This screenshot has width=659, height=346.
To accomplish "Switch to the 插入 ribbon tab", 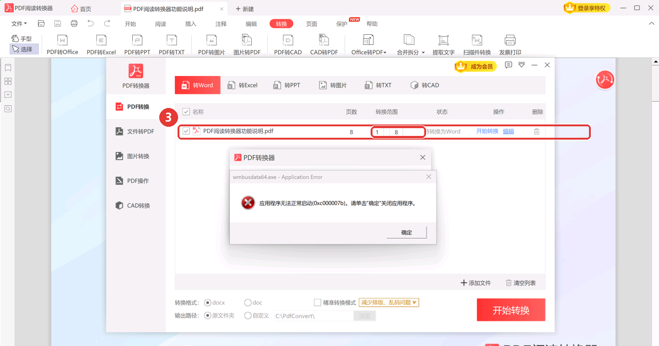I will click(191, 24).
